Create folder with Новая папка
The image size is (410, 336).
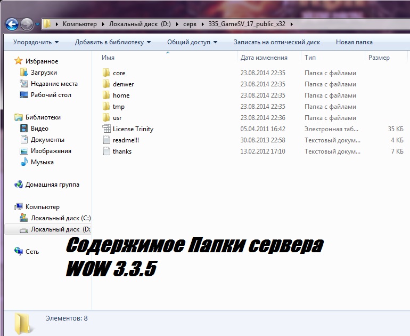pos(354,42)
